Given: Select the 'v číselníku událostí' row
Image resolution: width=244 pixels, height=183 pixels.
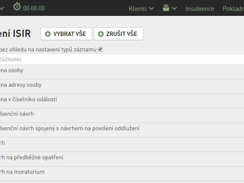Looking at the screenshot, I should (122, 101).
